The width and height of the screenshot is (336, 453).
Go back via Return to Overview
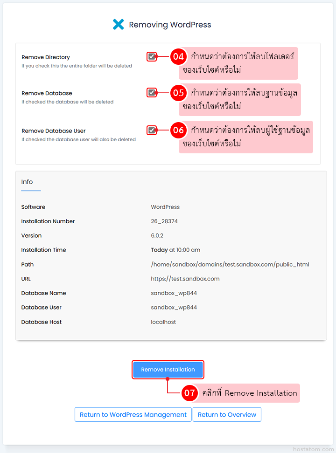pyautogui.click(x=227, y=415)
